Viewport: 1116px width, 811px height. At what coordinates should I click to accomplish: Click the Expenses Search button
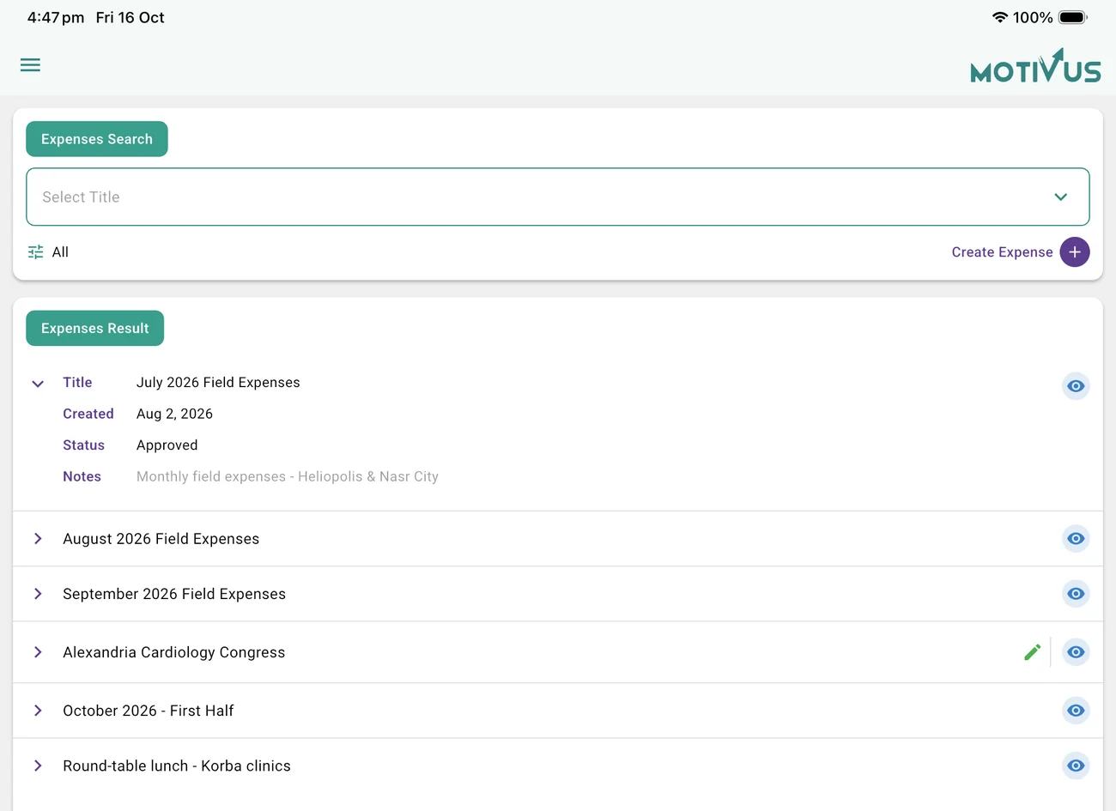click(x=97, y=139)
